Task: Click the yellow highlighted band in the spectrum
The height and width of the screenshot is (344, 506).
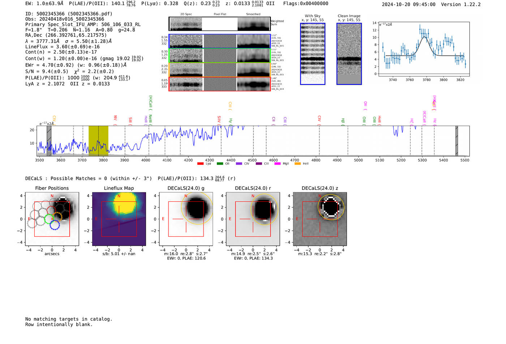Action: (x=98, y=141)
